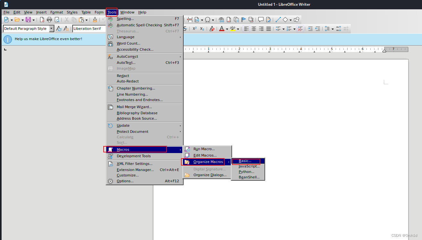Click the Insert Field icon
The image size is (422, 240).
tap(197, 20)
